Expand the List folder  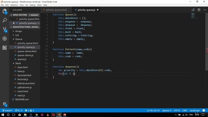point(17,35)
